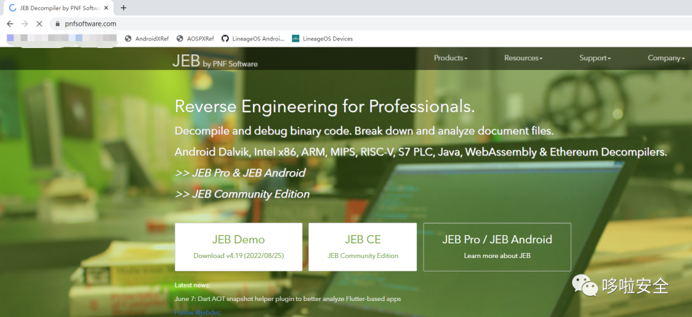Screen dimensions: 692x317
Task: Open a new browser tab
Action: (x=124, y=8)
